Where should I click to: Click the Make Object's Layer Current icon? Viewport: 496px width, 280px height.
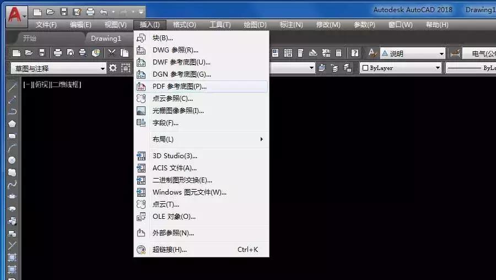coord(322,68)
